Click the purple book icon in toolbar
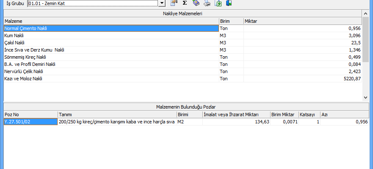Viewport: 373px width, 169px height. click(x=196, y=3)
